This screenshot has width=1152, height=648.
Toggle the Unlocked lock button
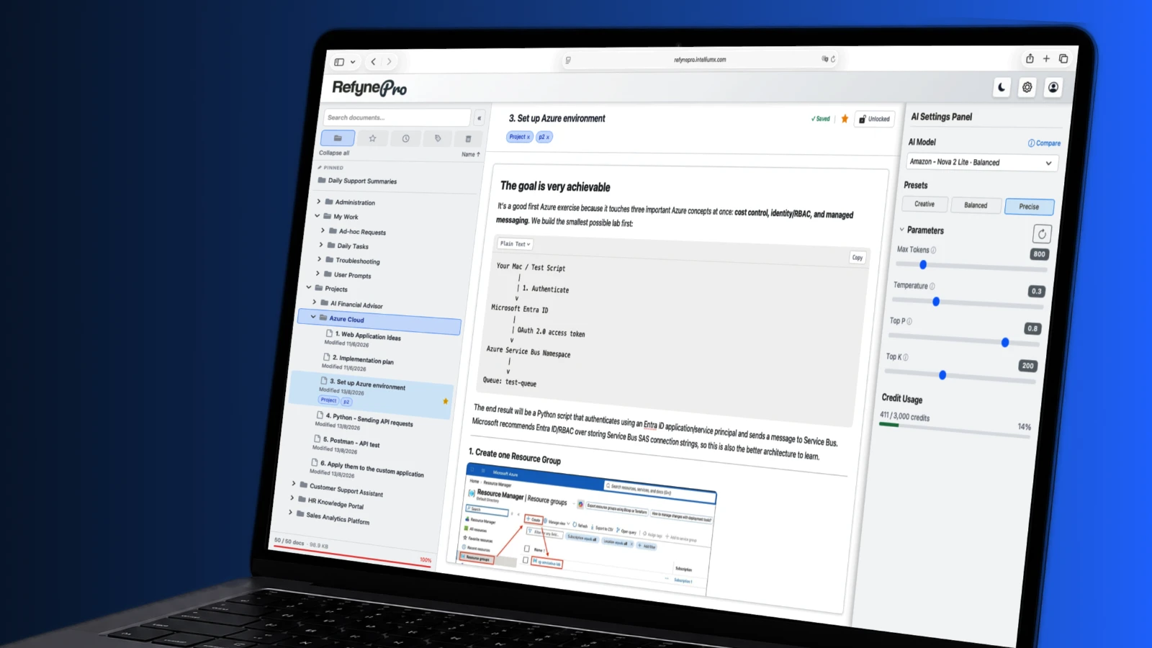pyautogui.click(x=874, y=120)
